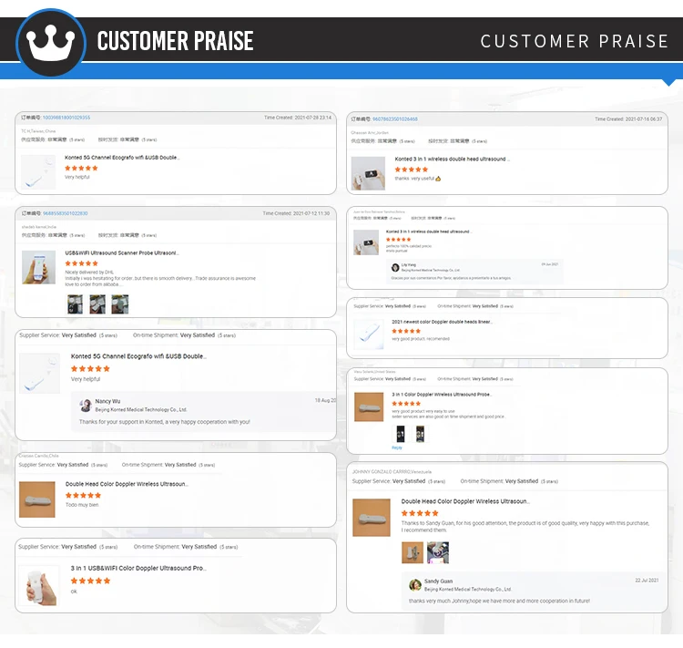
Task: View second attached photo in the Venezuela review
Action: 438,552
